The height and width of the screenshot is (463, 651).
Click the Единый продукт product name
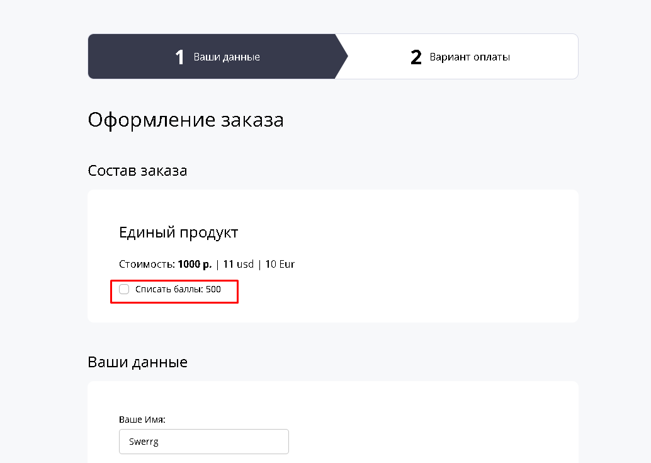179,232
